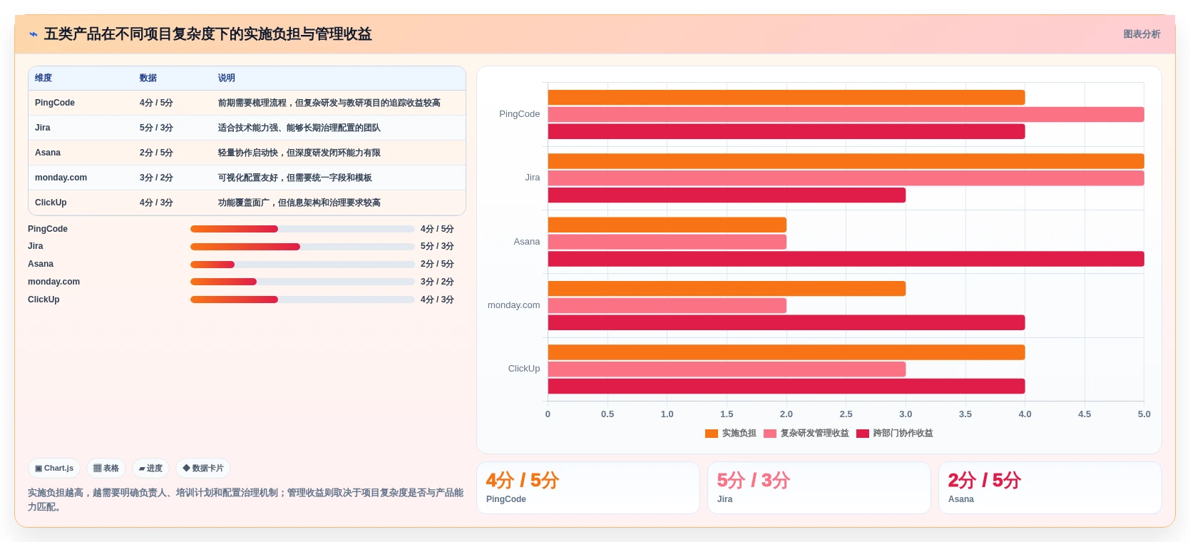Click the table cell 5分 / 3分 for Jira
The width and height of the screenshot is (1190, 542).
(156, 128)
